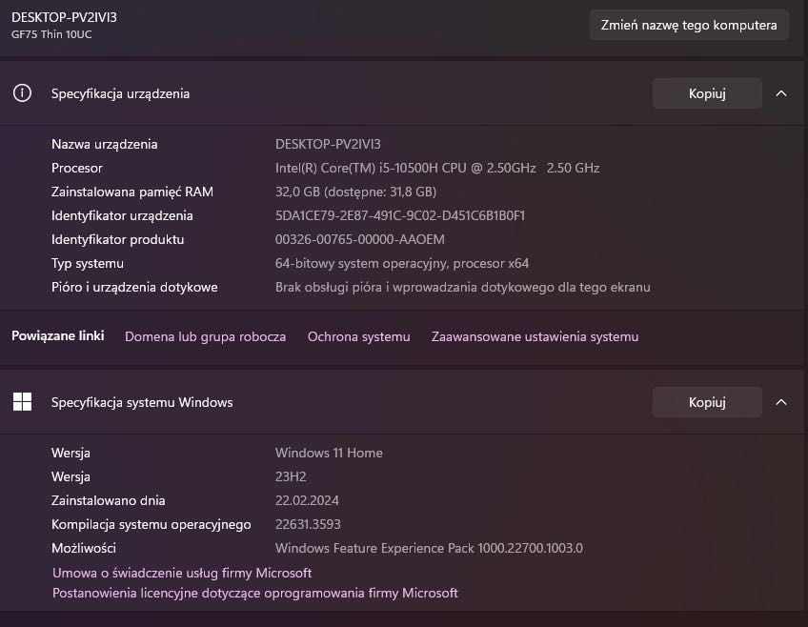
Task: Click the GF75 Thin 10UC model text
Action: [x=51, y=34]
